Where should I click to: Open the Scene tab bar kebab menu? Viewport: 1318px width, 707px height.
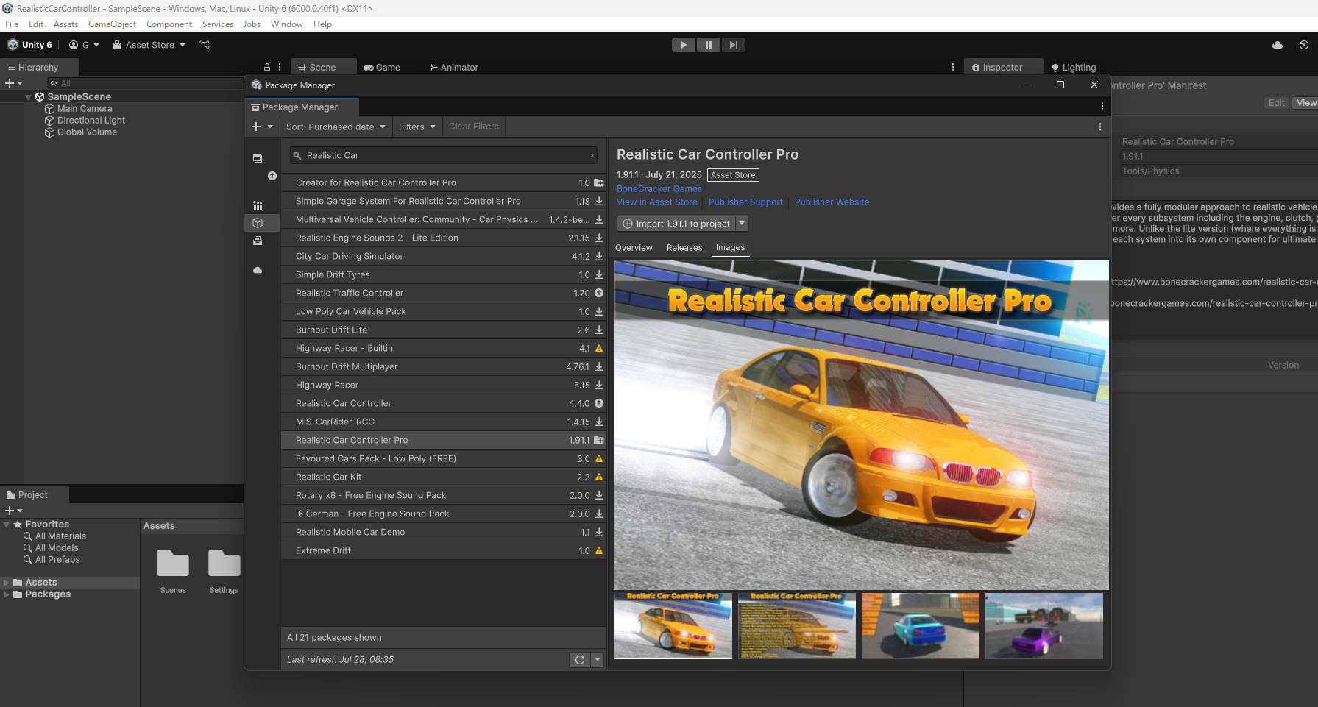click(x=953, y=67)
